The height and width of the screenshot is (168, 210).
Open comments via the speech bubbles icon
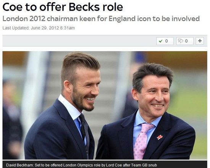(x=180, y=41)
